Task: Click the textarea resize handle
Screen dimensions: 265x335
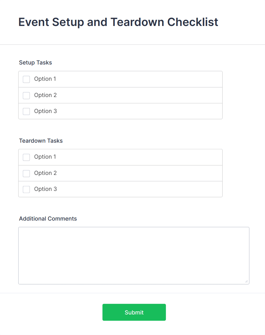Action: tap(246, 282)
